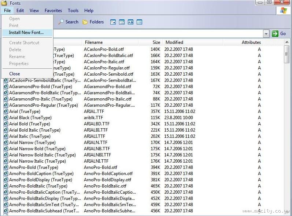Select AGaramondPro-Regular font icon
Image resolution: width=292 pixels, height=216 pixels.
click(x=6, y=105)
